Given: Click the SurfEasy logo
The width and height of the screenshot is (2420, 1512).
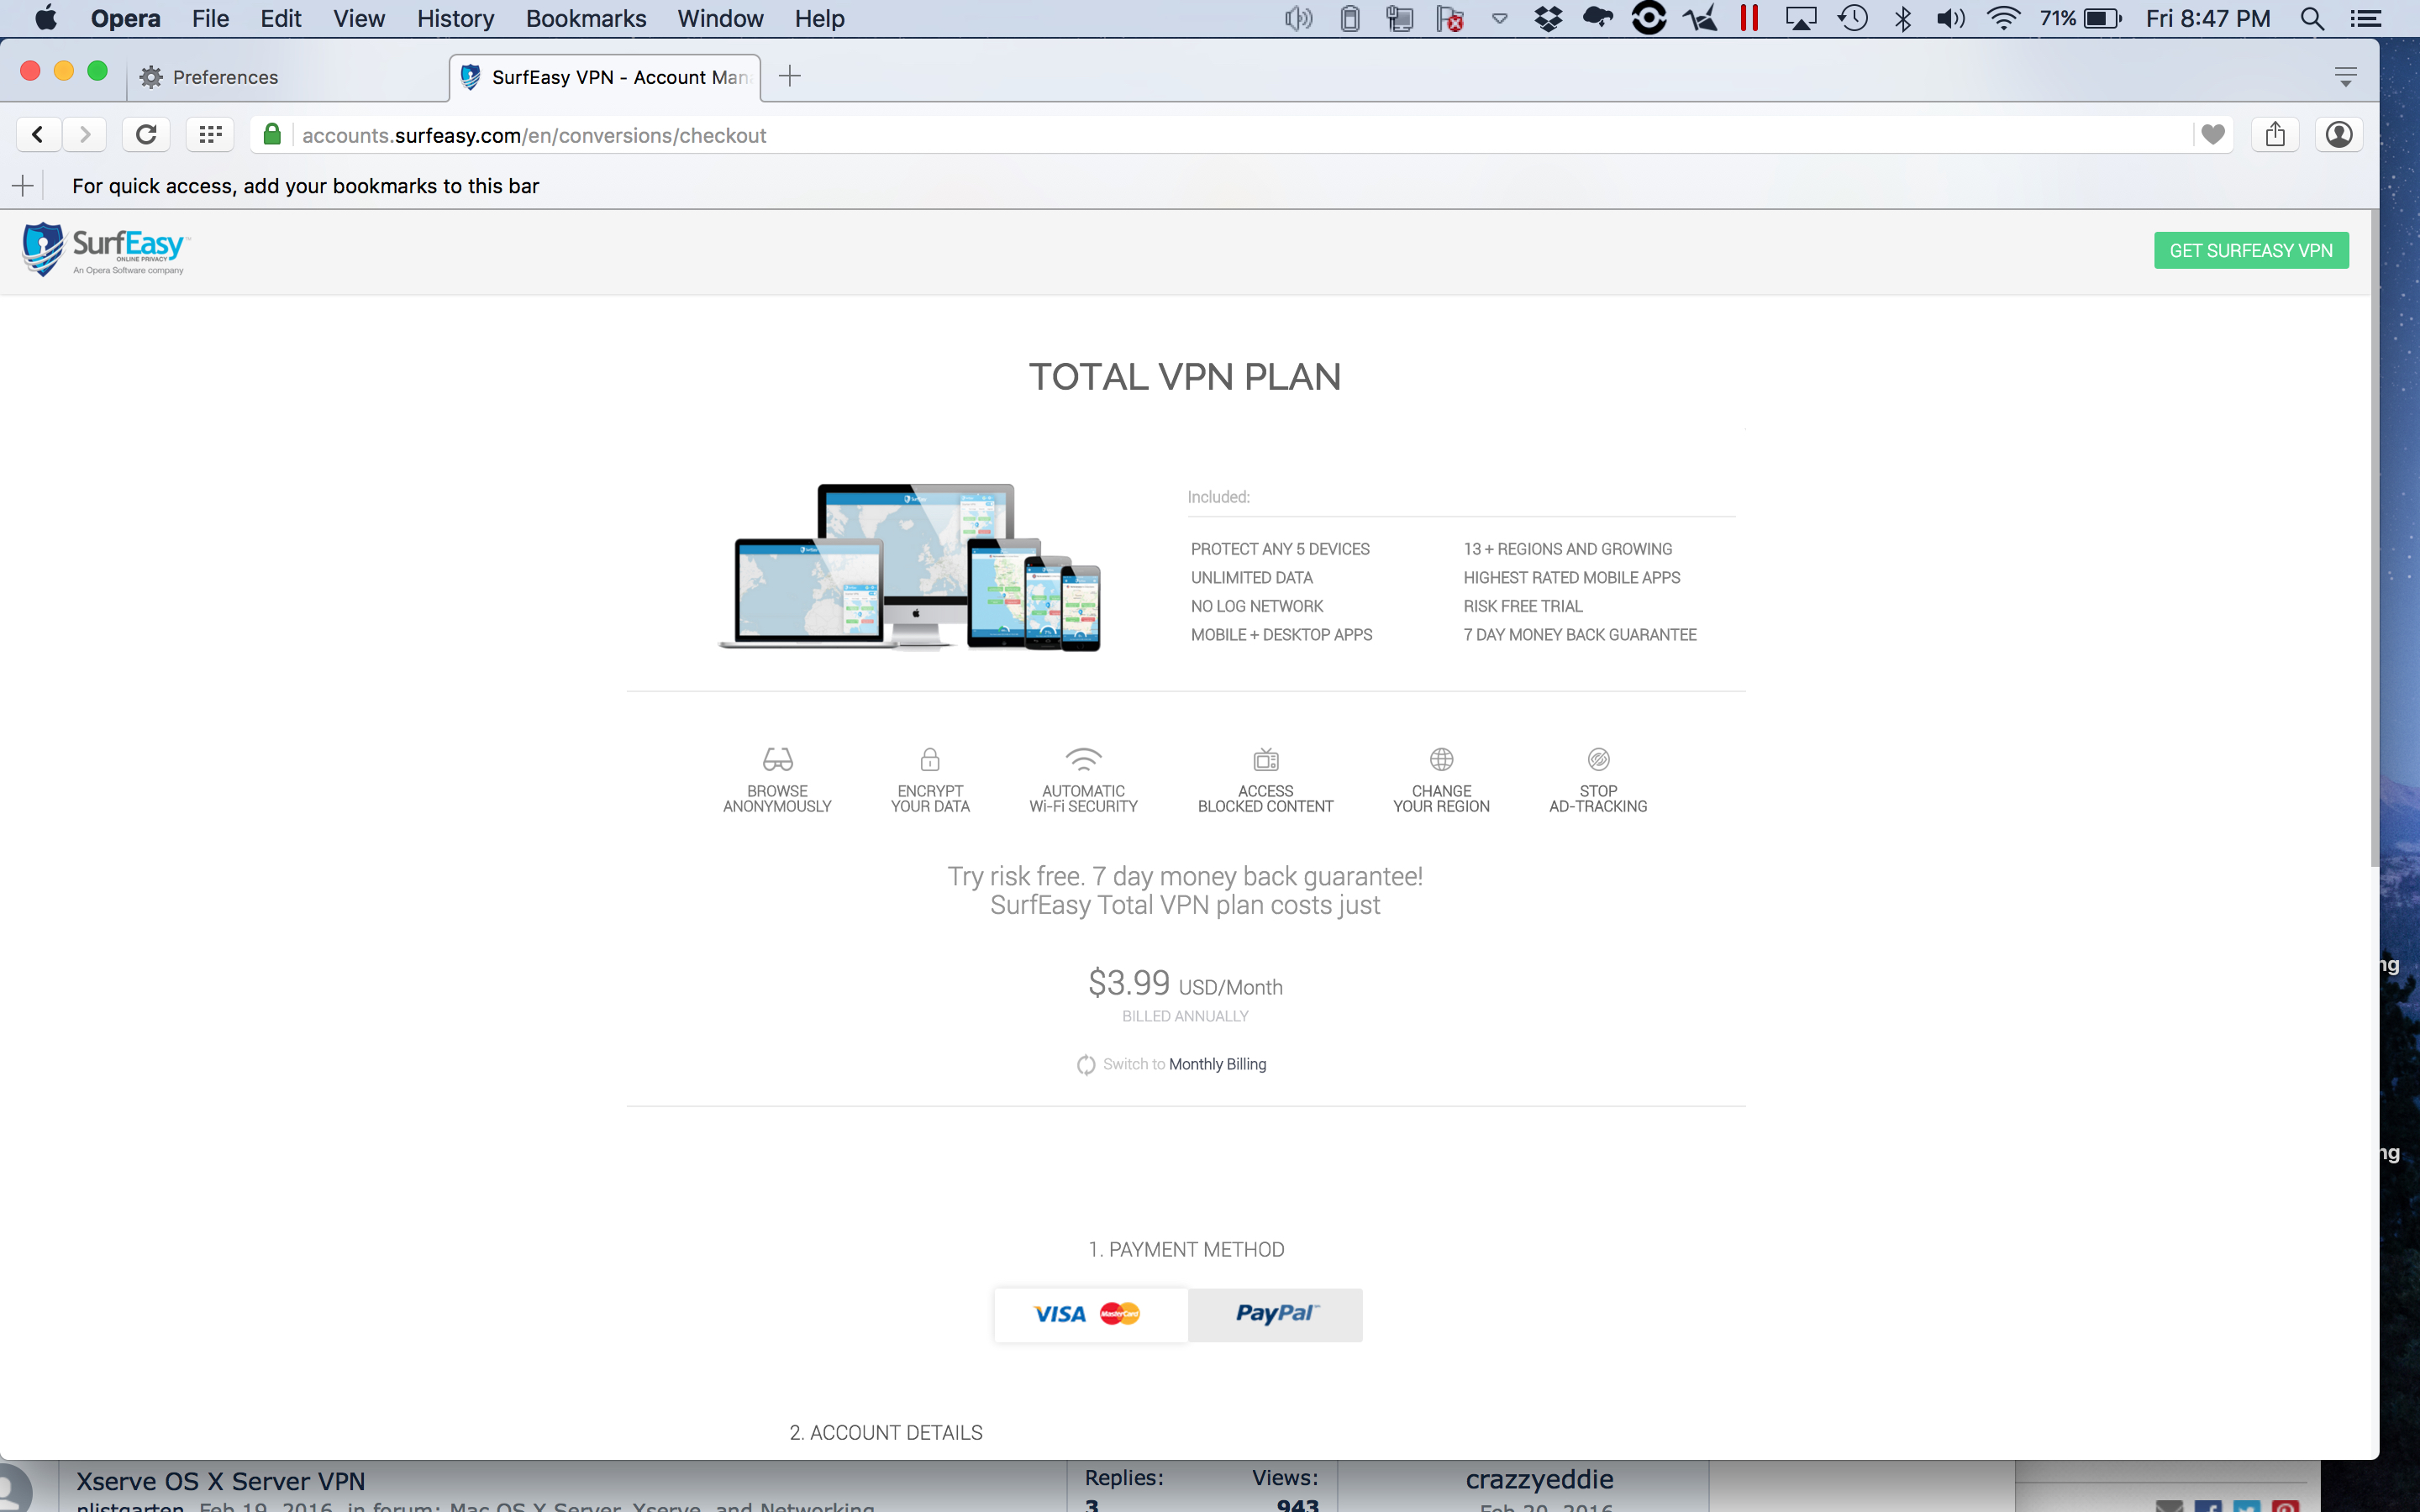Looking at the screenshot, I should (105, 250).
